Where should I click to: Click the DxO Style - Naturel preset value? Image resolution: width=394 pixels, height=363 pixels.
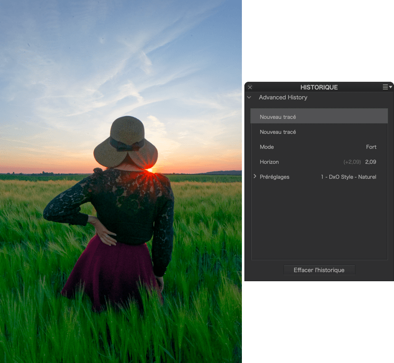tap(349, 177)
